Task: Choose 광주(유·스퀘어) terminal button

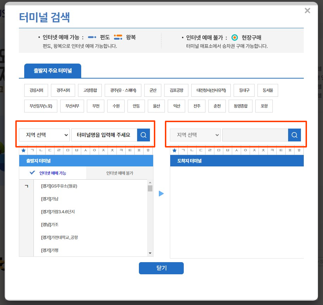Action: (x=123, y=90)
